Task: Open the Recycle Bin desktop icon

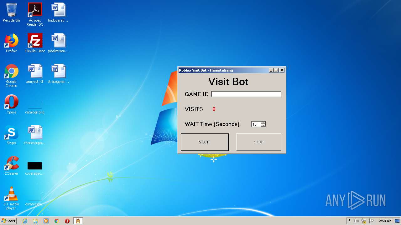Action: coord(11,12)
